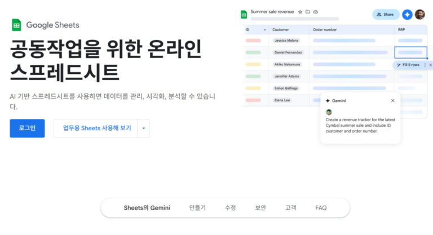Open the FAQ tab
433x235 pixels.
click(321, 208)
